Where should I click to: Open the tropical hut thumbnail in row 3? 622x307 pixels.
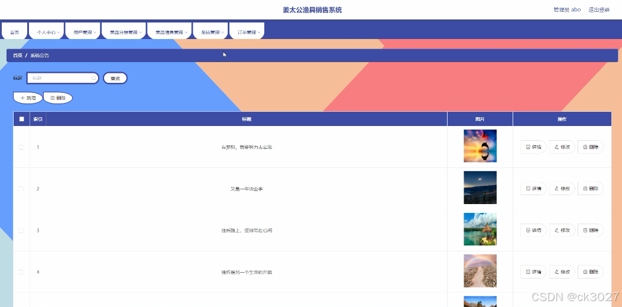click(480, 230)
